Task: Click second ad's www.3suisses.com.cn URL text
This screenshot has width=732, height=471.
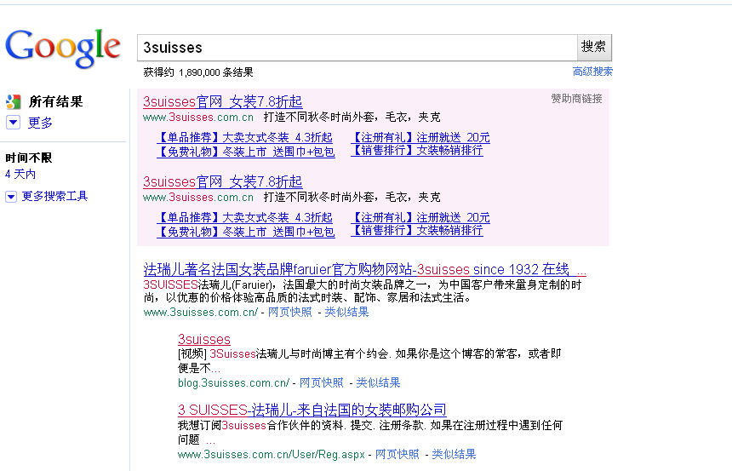Action: click(x=198, y=197)
